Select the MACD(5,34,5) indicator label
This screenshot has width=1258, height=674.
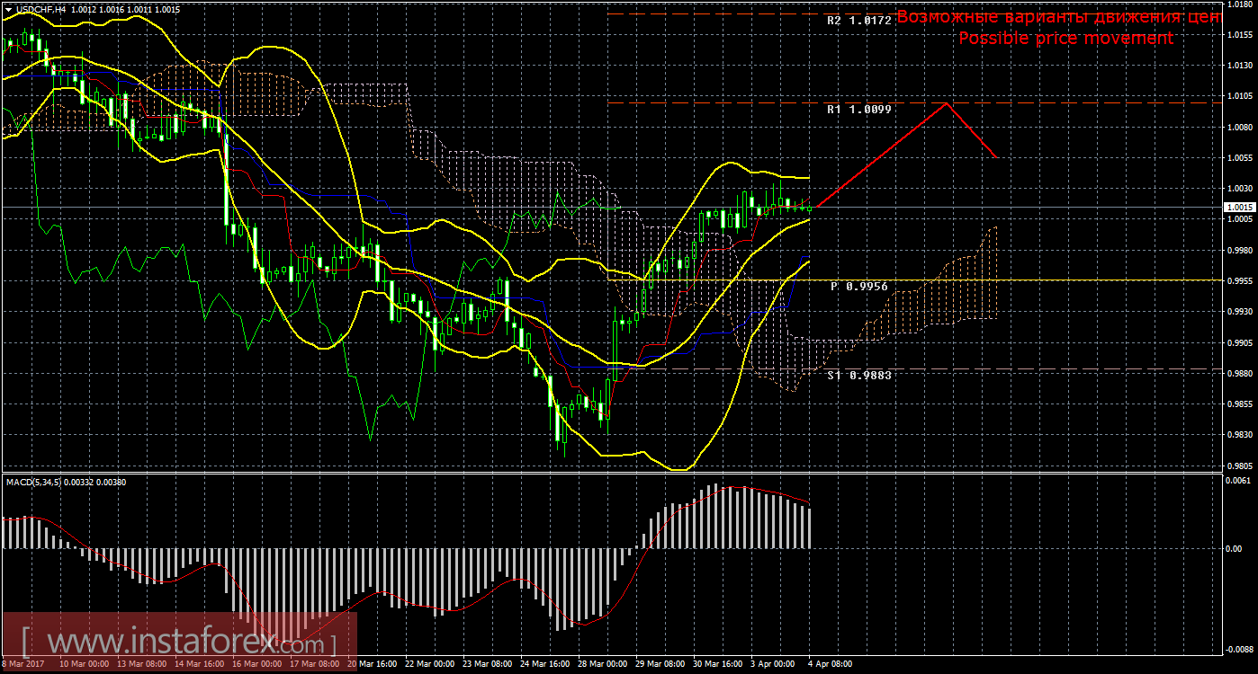tap(67, 482)
